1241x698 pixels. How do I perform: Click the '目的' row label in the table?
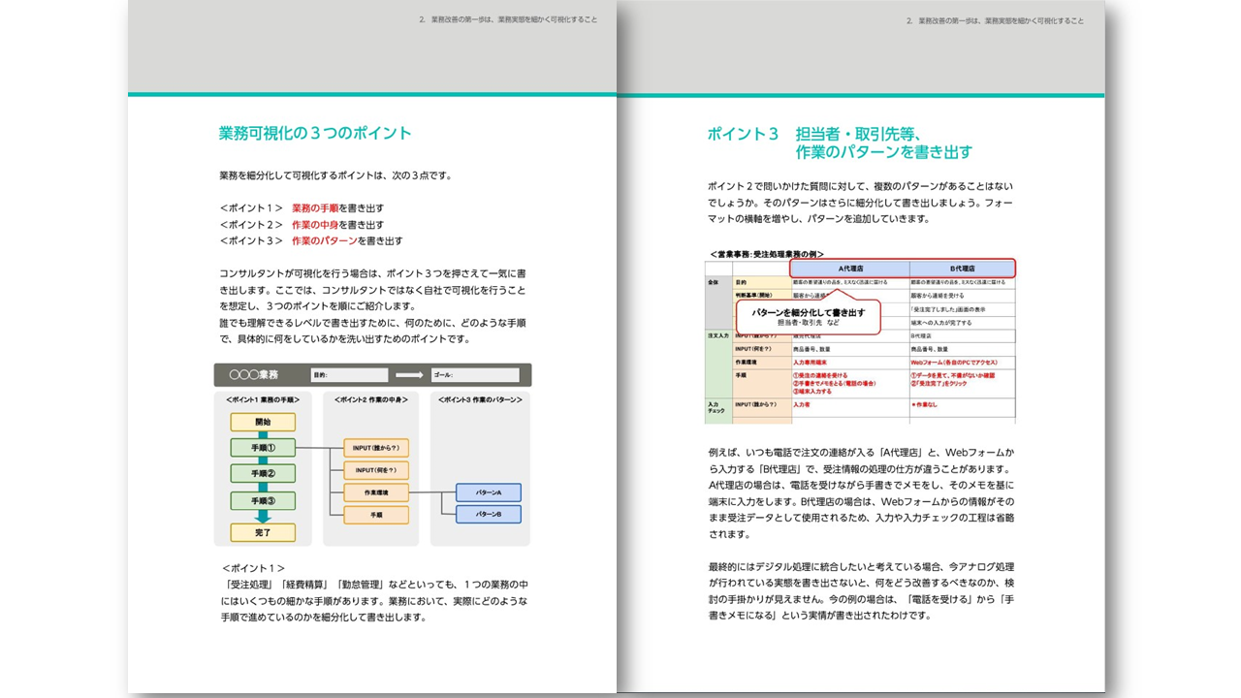[x=742, y=282]
